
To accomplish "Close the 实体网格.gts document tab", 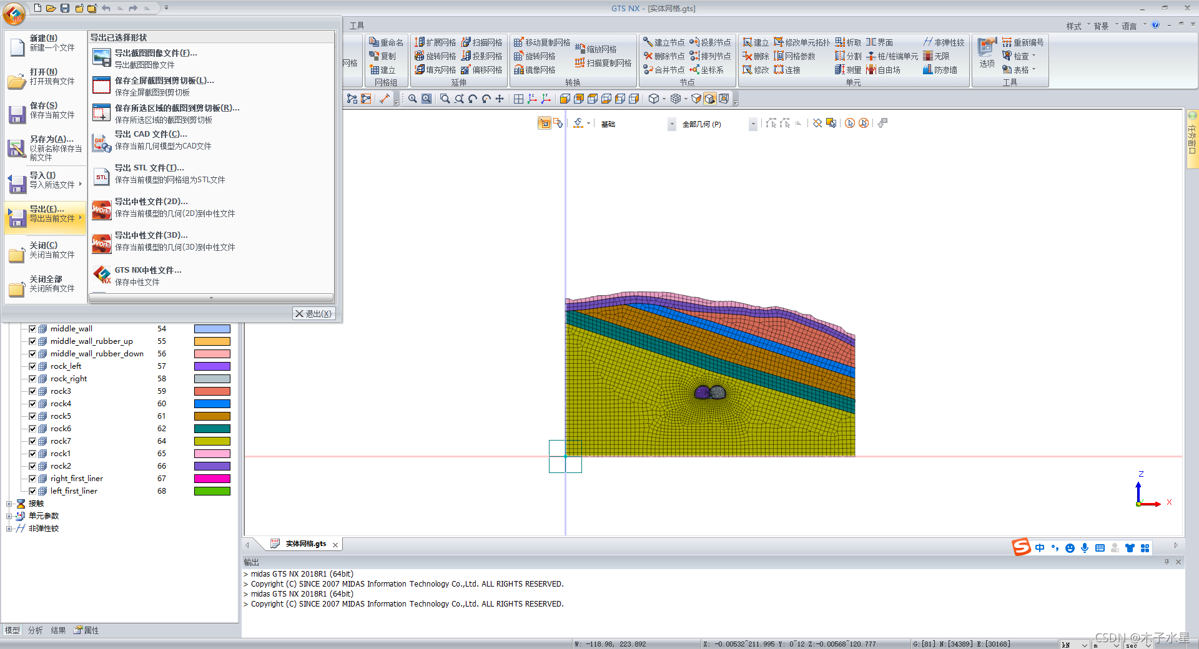I will click(335, 545).
